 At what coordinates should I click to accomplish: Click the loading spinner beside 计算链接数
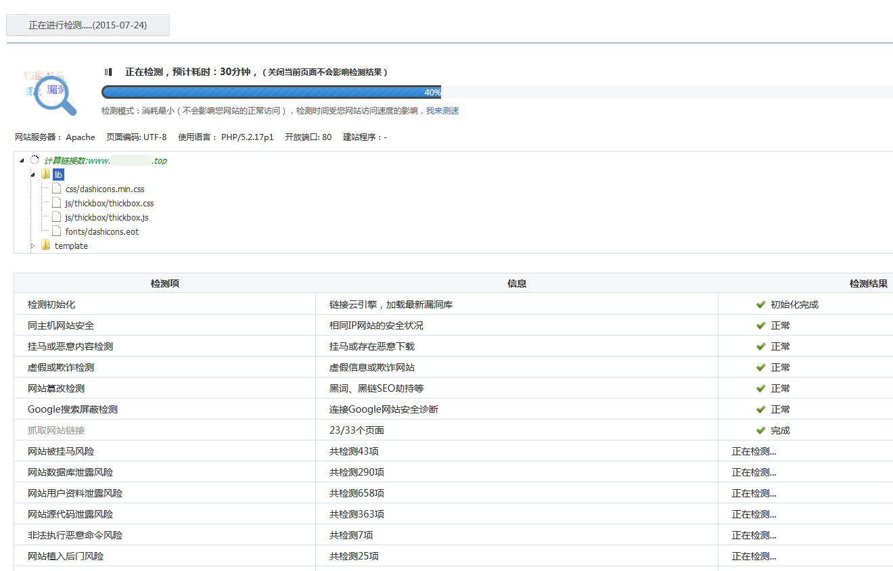(x=35, y=160)
